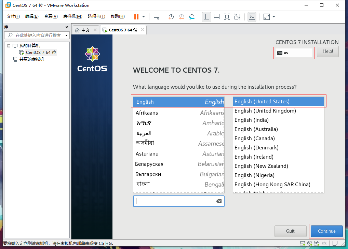This screenshot has height=249, width=348.
Task: Select English (Denmark) locale
Action: (279, 148)
